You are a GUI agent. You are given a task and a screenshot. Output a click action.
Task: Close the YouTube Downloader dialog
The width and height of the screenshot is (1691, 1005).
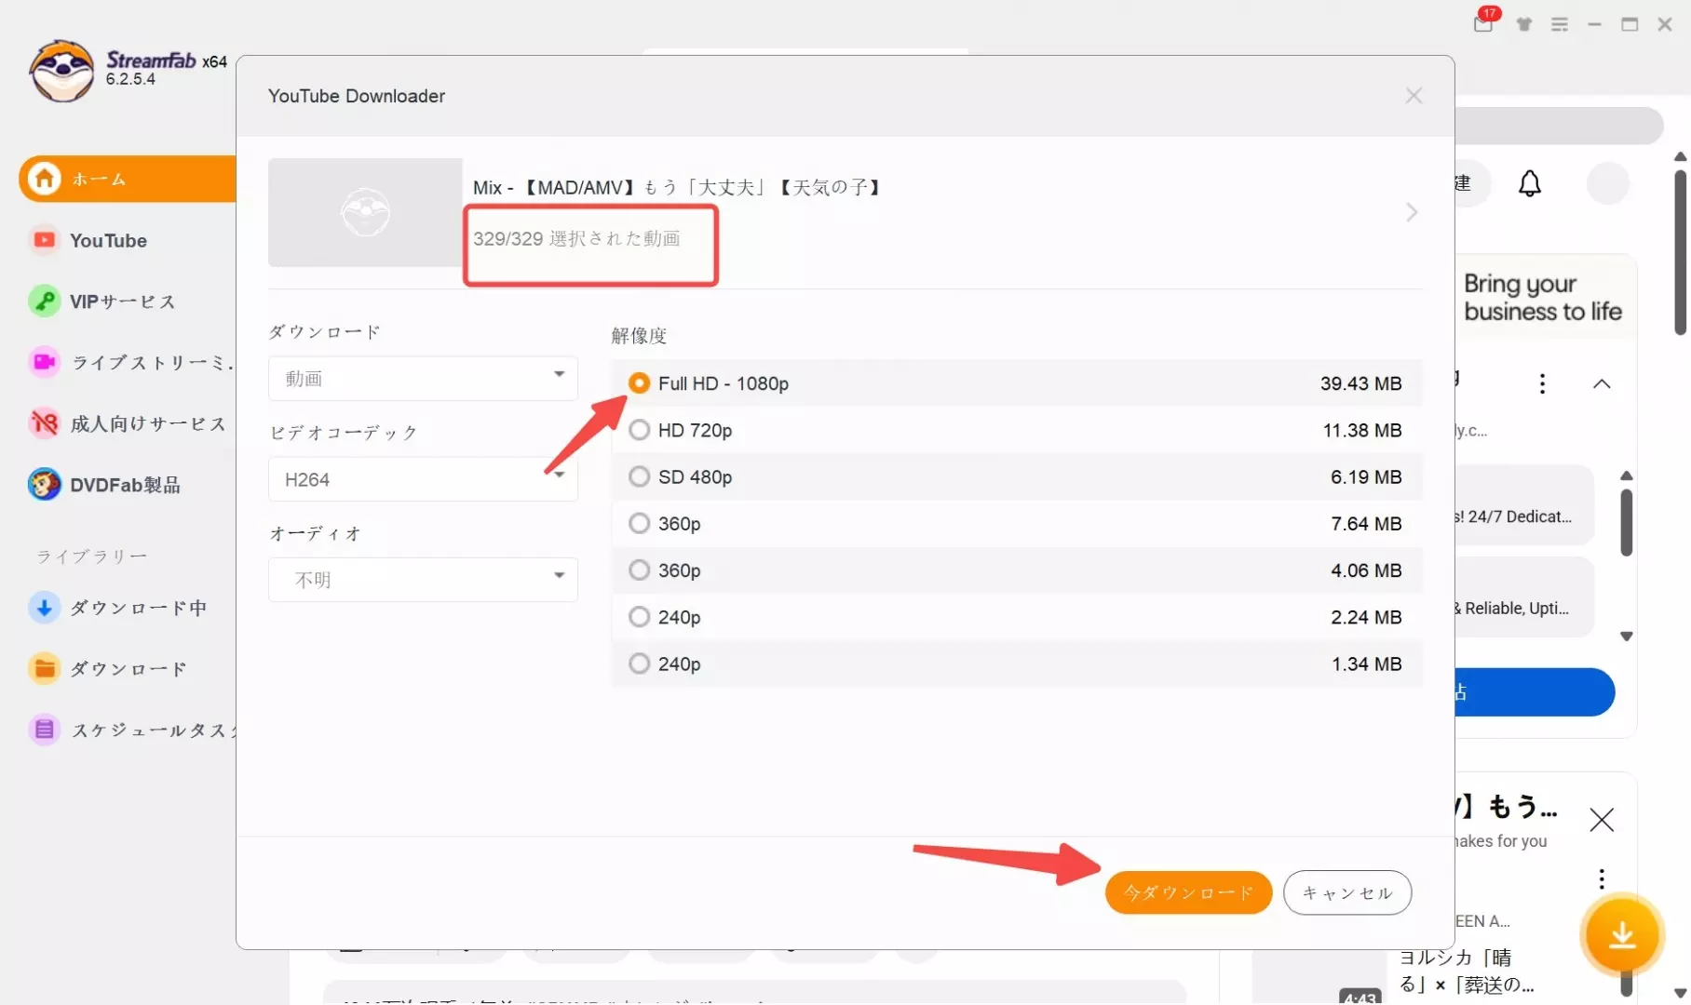click(x=1414, y=96)
